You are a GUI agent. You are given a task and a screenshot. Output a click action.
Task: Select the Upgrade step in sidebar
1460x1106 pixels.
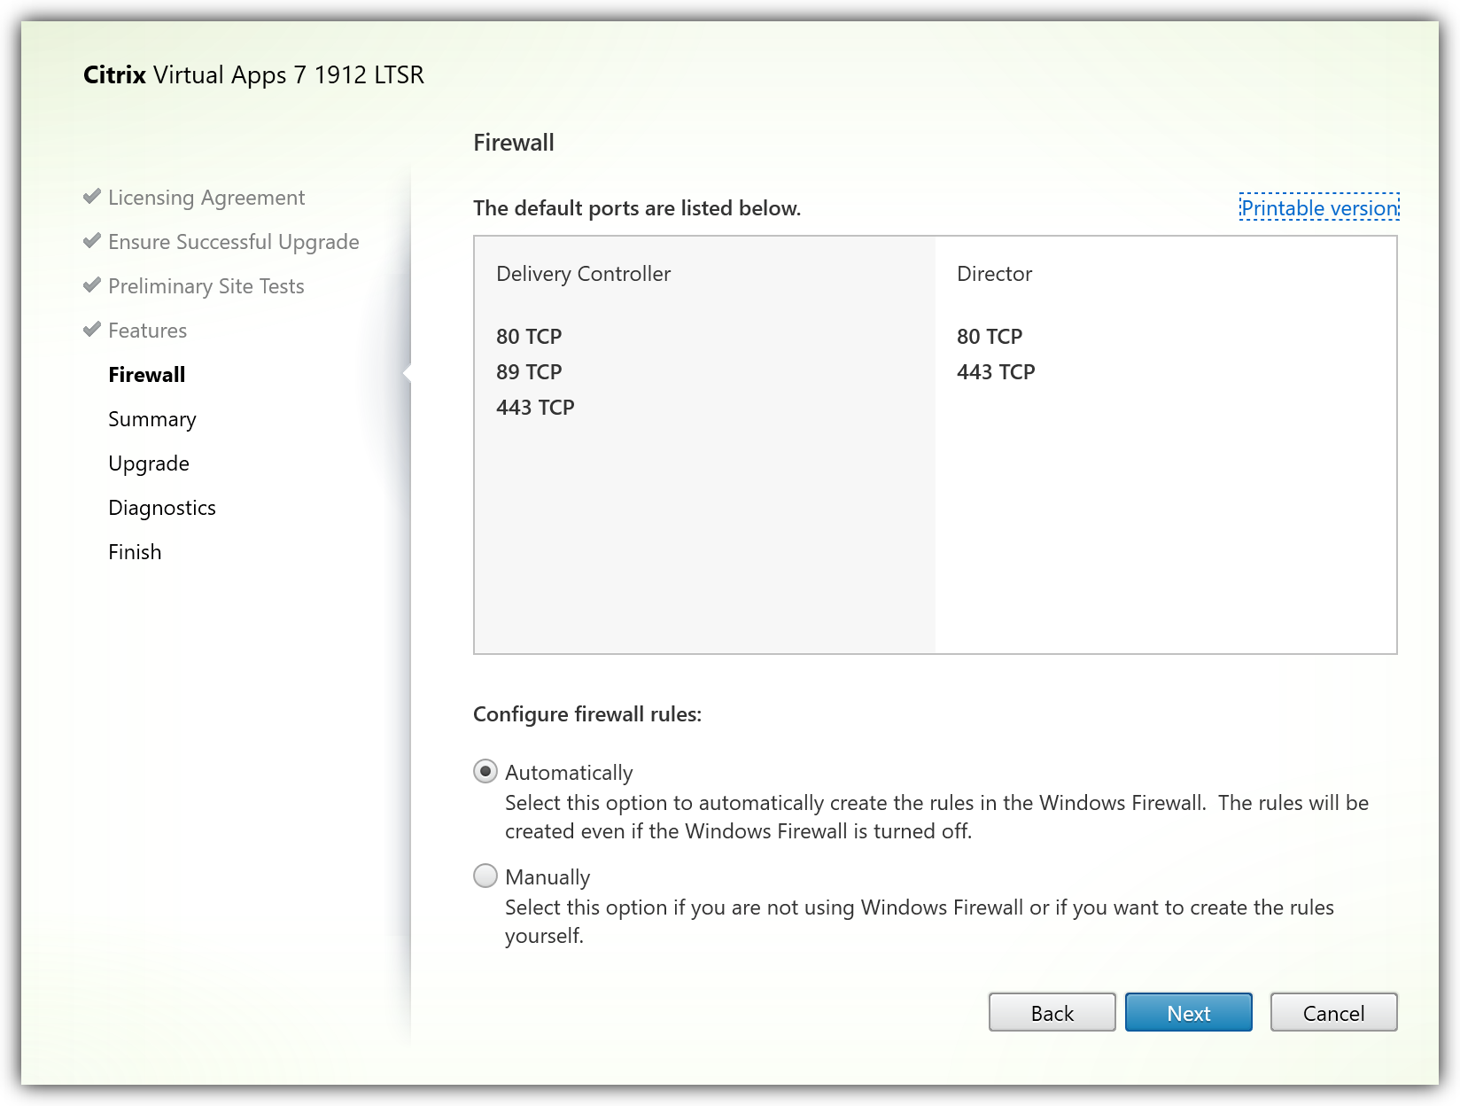[149, 463]
